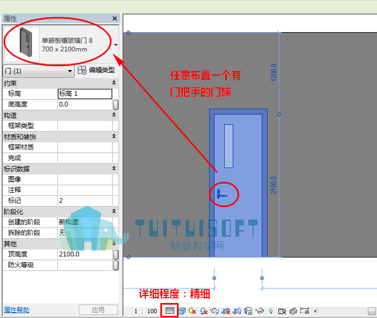
Task: Toggle the Shadows off icon
Action: [204, 311]
